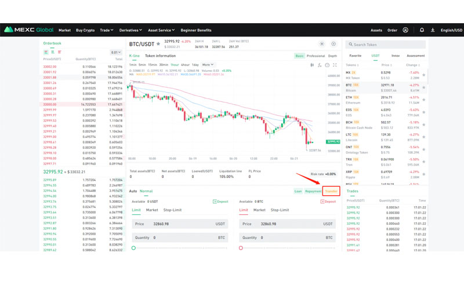This screenshot has height=285, width=464.
Task: Click the MEXC Global logo
Action: pyautogui.click(x=28, y=30)
